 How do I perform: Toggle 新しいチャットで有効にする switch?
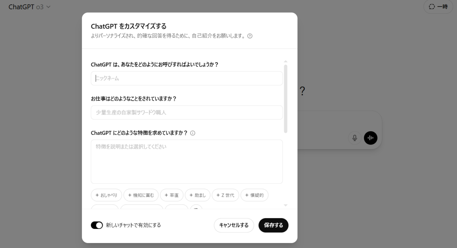(97, 225)
